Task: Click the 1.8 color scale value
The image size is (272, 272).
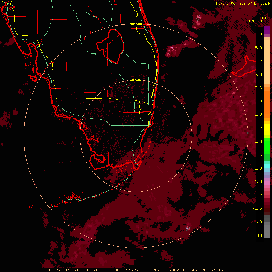Action: (258, 168)
